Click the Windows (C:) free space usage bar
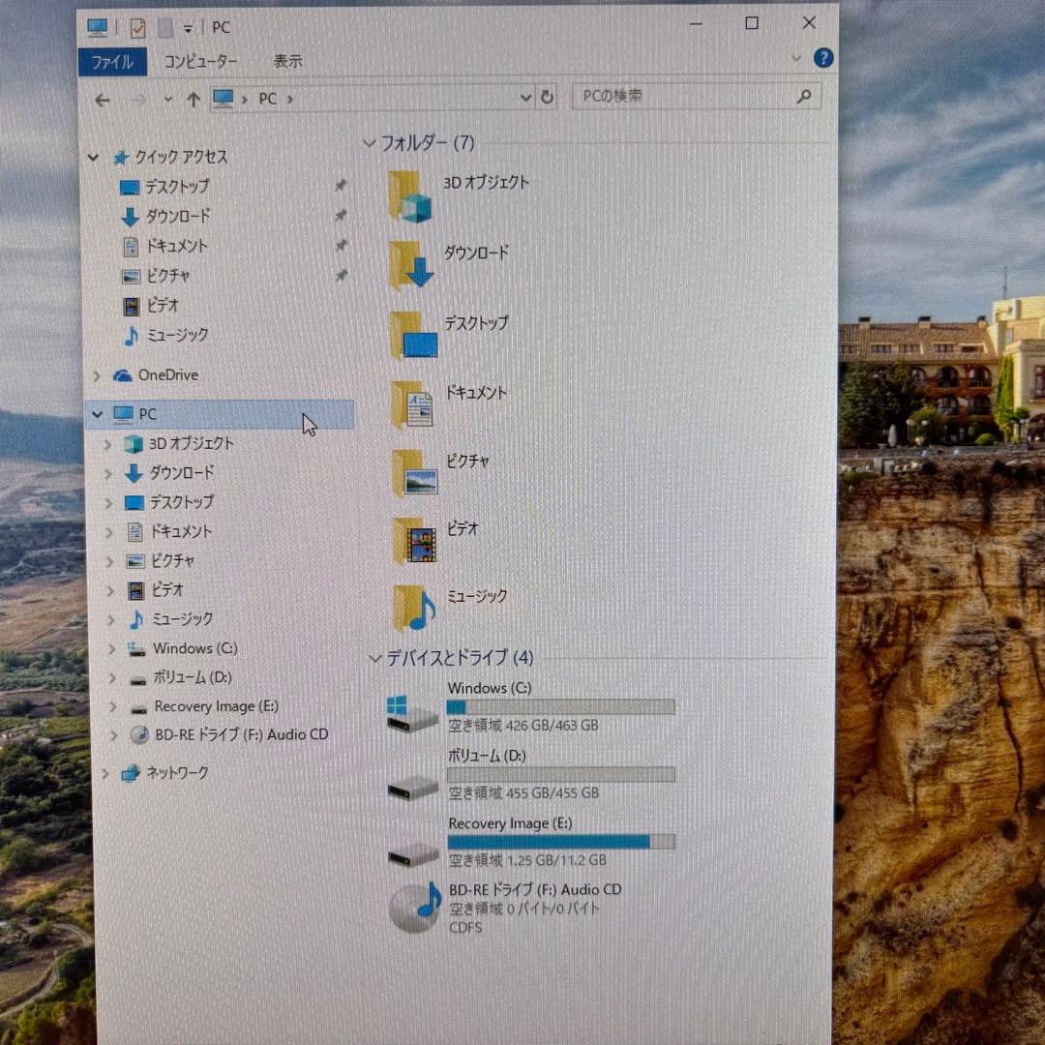The image size is (1045, 1045). click(559, 706)
